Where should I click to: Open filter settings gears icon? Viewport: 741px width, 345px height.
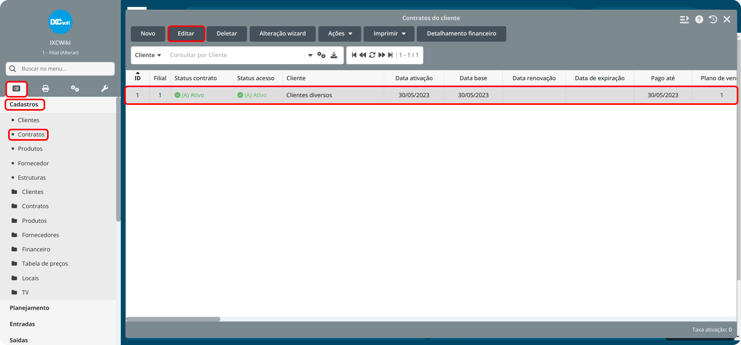pos(321,55)
